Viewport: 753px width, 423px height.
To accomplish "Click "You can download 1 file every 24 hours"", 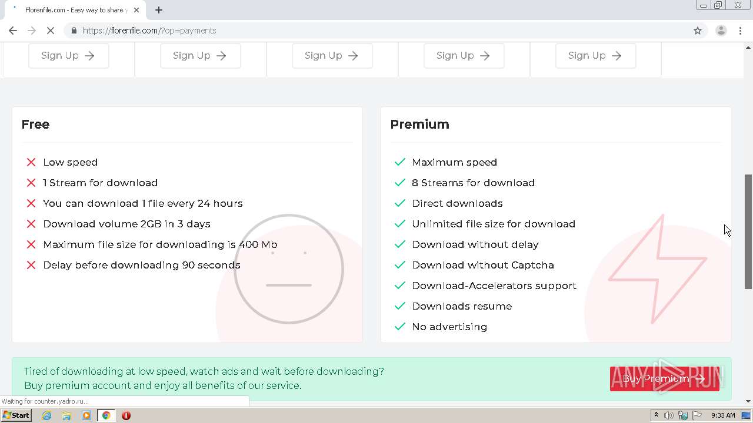I will 142,203.
